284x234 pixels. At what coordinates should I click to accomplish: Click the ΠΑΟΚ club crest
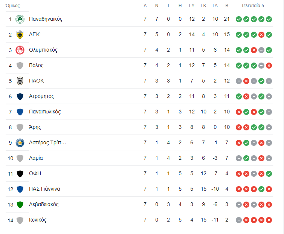click(x=20, y=81)
